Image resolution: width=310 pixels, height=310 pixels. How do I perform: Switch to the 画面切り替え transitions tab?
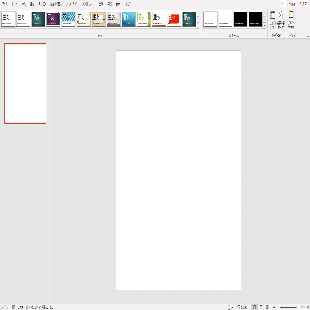56,4
